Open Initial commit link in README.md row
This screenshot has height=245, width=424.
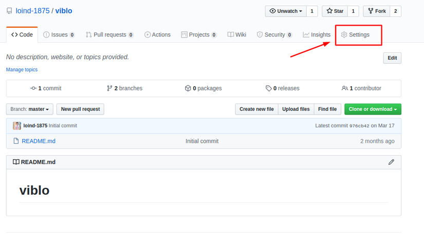coord(202,141)
